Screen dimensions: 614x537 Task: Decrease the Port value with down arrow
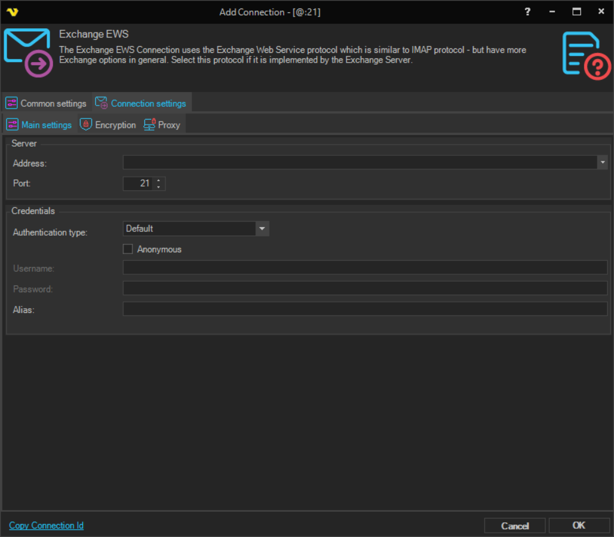pos(159,187)
